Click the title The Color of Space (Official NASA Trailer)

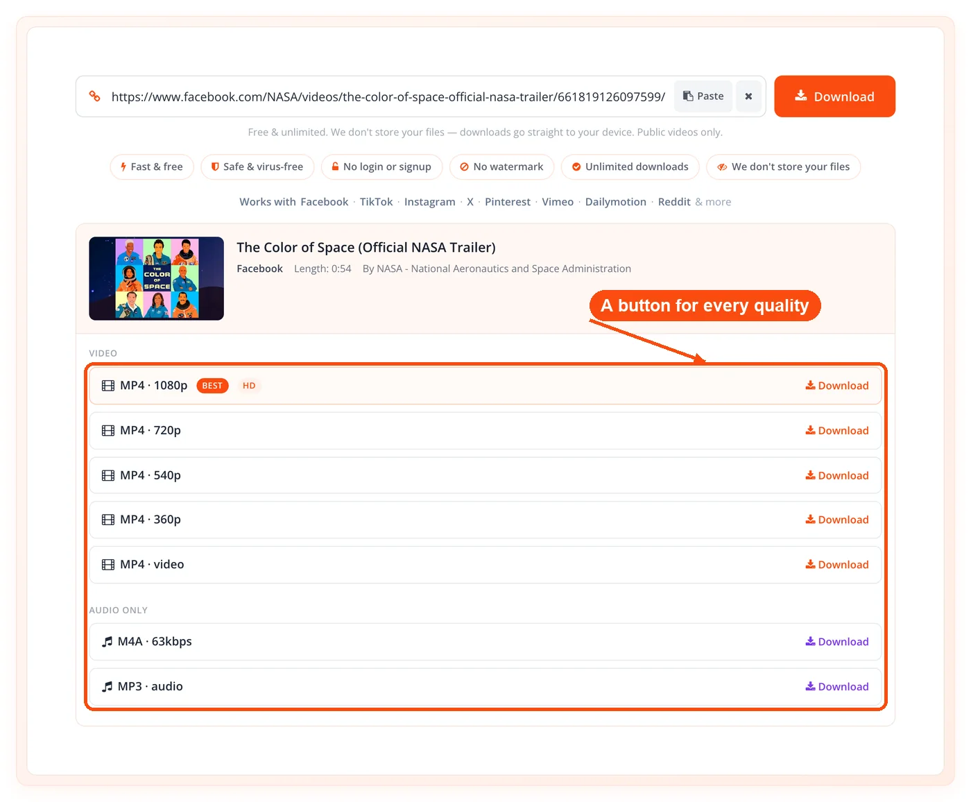coord(366,248)
